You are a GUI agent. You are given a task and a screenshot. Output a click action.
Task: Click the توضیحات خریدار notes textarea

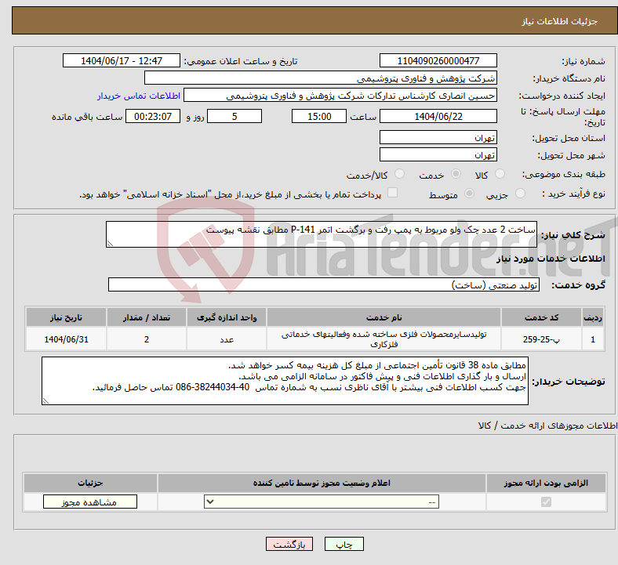(x=285, y=381)
